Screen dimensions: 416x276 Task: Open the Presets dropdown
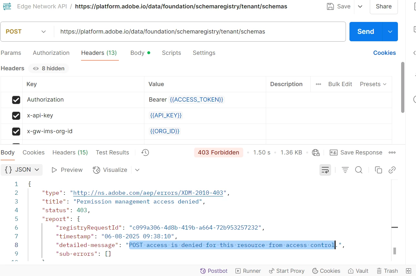coord(373,84)
